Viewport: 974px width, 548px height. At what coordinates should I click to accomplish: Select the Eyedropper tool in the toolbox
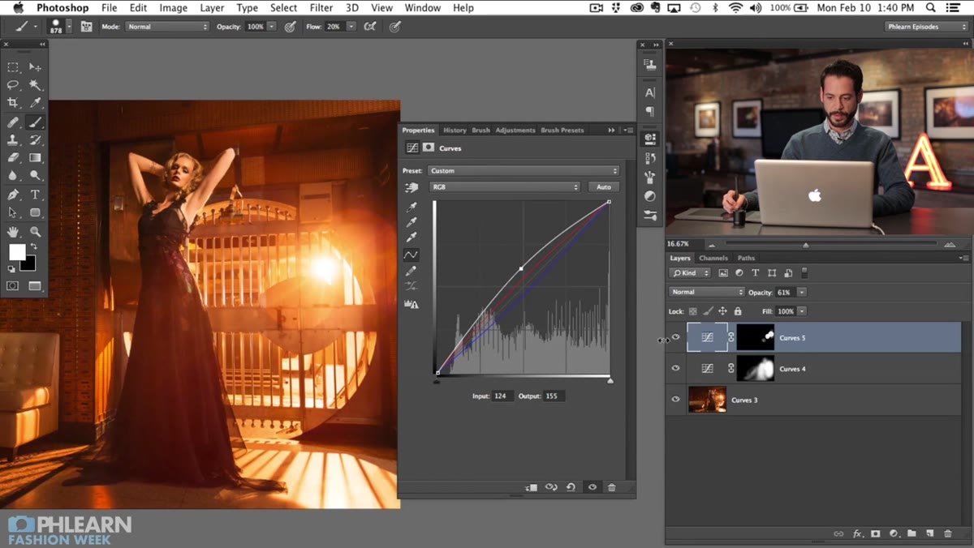[35, 103]
